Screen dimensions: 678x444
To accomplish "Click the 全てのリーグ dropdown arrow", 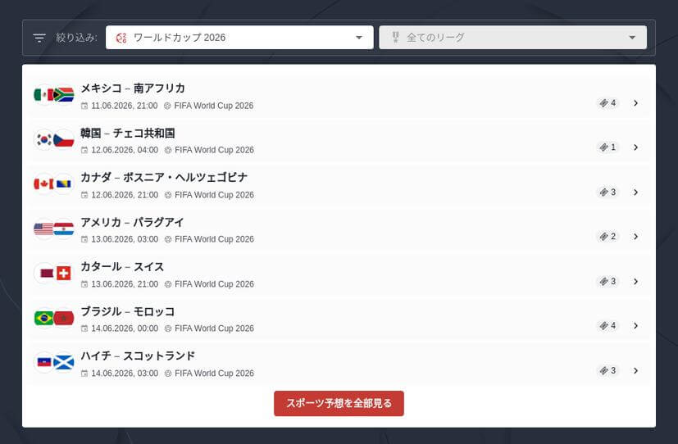I will tap(632, 38).
